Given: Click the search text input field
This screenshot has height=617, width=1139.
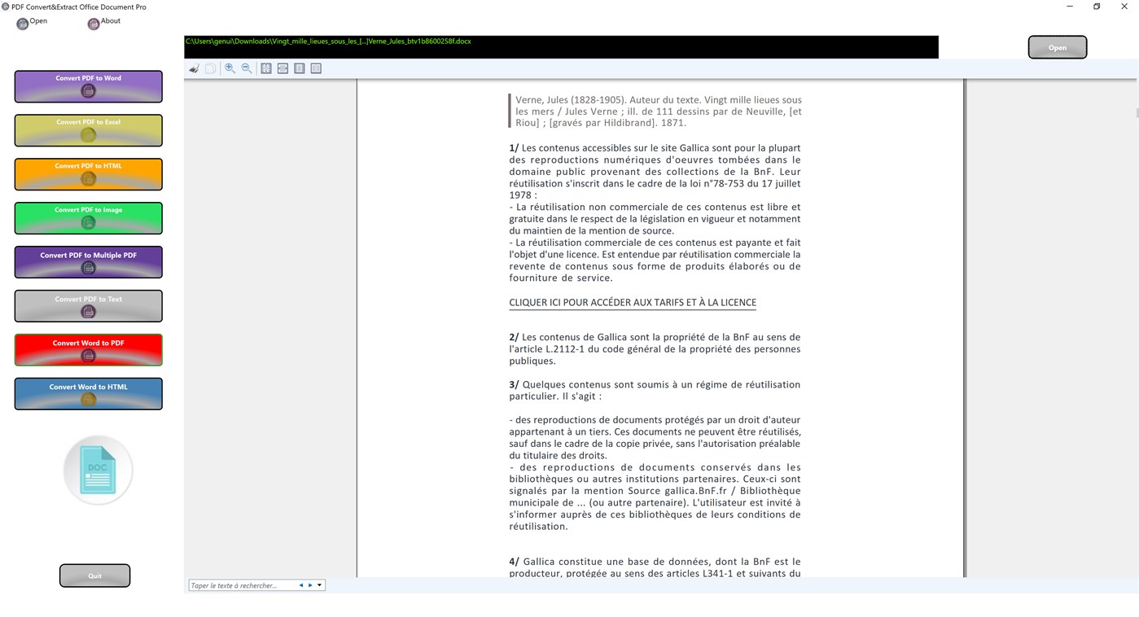Looking at the screenshot, I should [240, 584].
